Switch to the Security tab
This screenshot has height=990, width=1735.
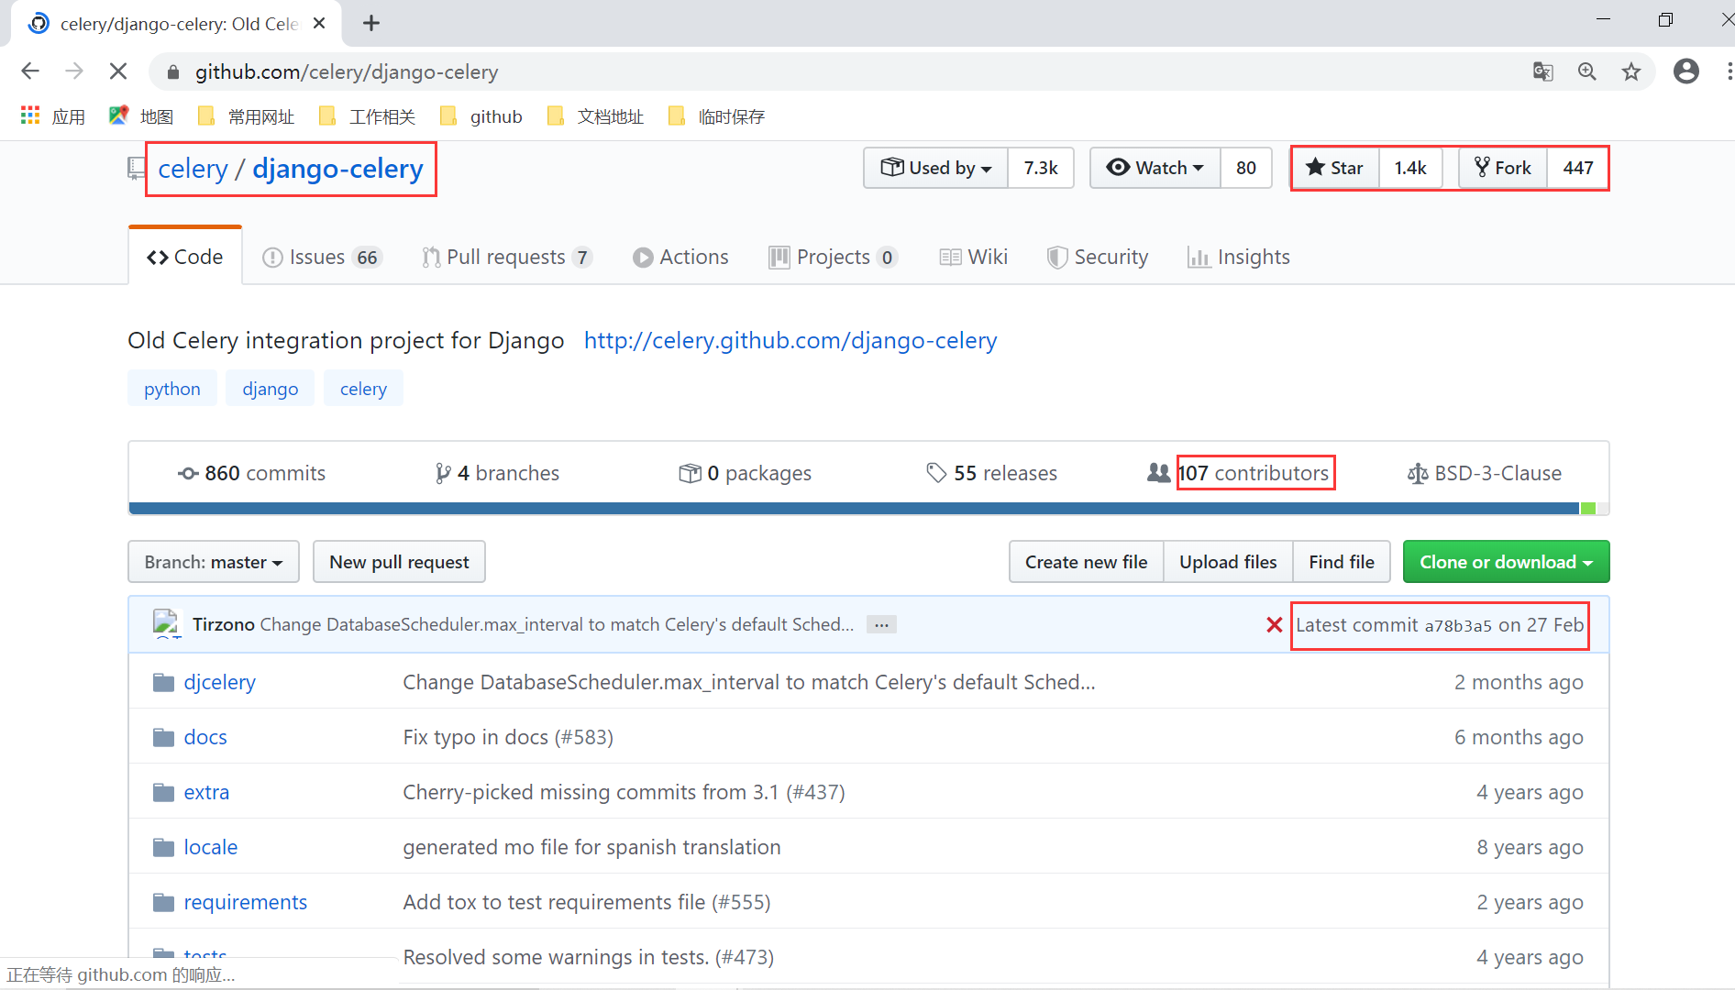(x=1098, y=257)
